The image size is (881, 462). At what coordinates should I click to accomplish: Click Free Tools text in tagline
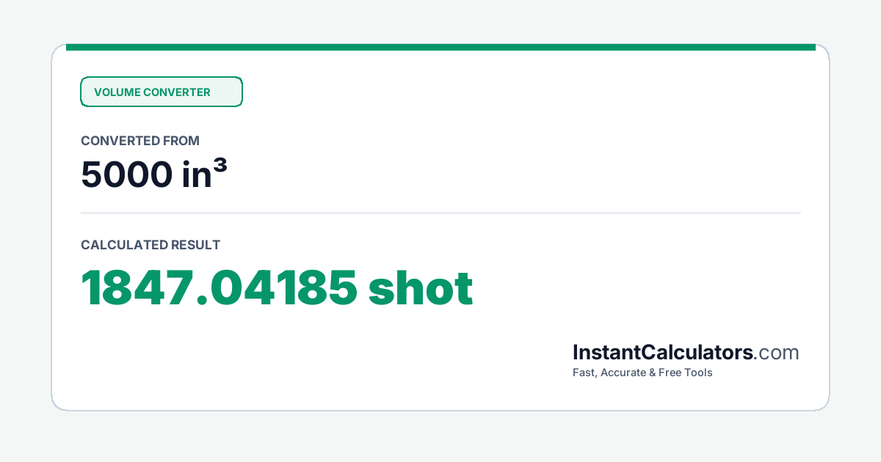pyautogui.click(x=686, y=373)
